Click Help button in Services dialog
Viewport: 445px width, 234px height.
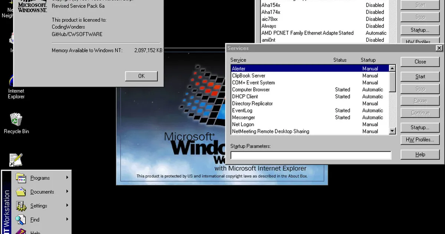coord(420,155)
